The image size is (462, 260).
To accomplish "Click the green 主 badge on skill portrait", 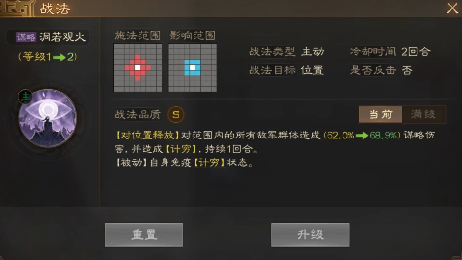I will tap(25, 96).
